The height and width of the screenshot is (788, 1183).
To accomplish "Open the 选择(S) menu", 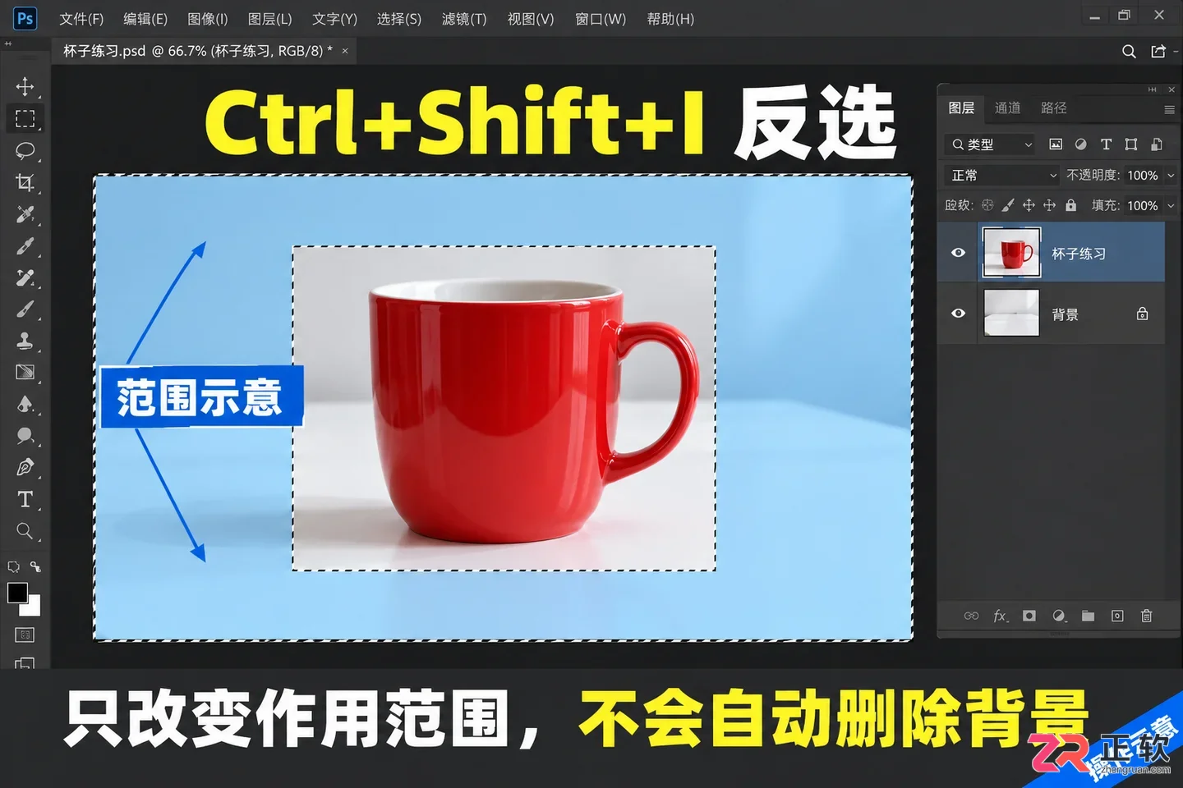I will point(398,18).
